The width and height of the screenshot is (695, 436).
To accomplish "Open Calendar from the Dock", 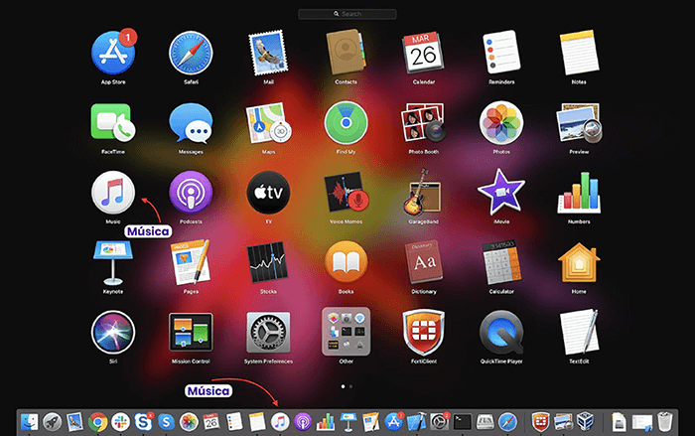I will (211, 422).
